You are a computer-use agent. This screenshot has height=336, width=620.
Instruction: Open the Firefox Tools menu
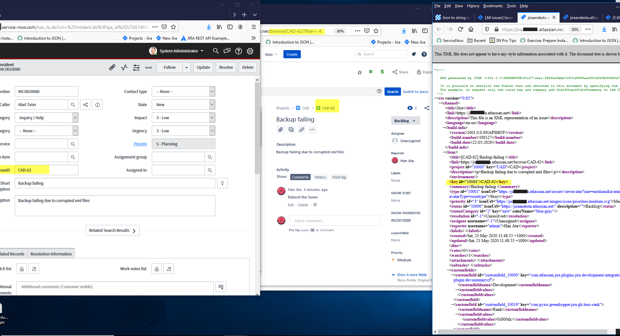click(511, 6)
